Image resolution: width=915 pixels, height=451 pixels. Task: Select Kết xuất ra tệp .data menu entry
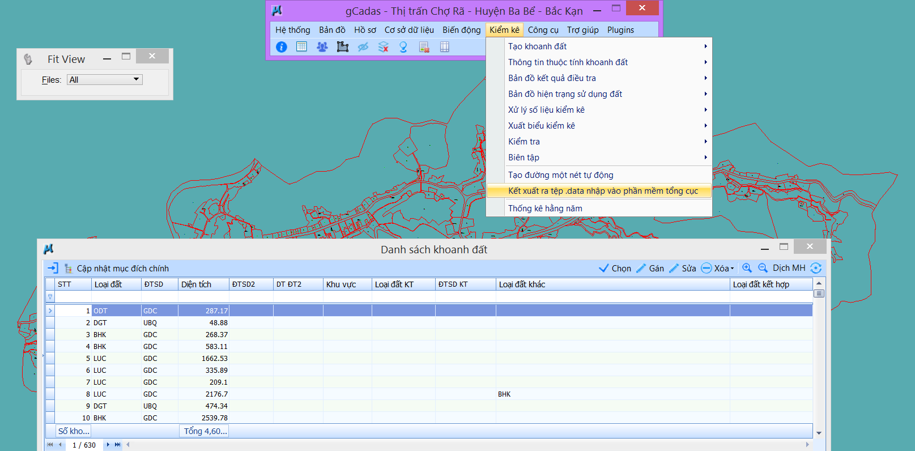click(602, 191)
